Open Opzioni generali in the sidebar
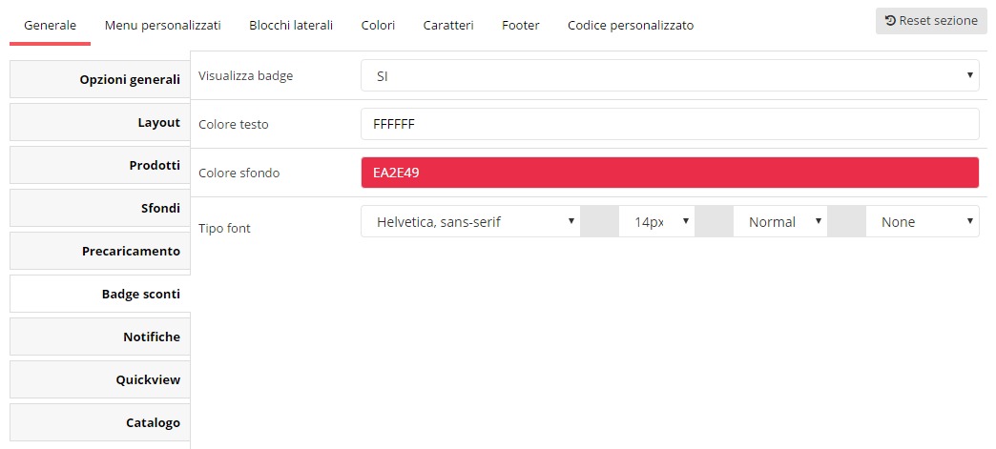The image size is (996, 449). pos(100,80)
